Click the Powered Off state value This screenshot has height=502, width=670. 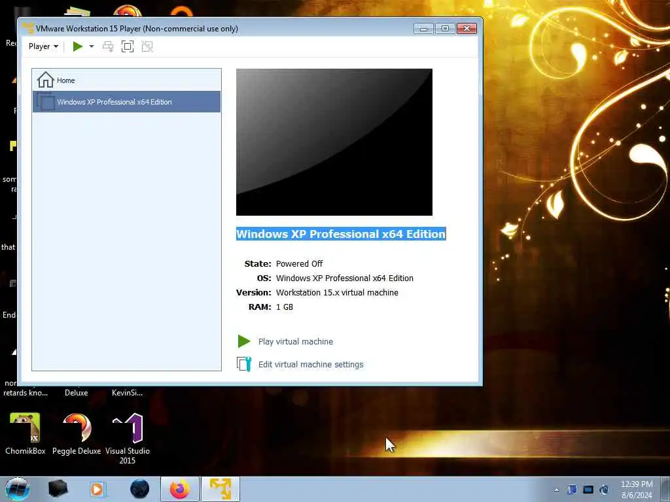pyautogui.click(x=299, y=263)
